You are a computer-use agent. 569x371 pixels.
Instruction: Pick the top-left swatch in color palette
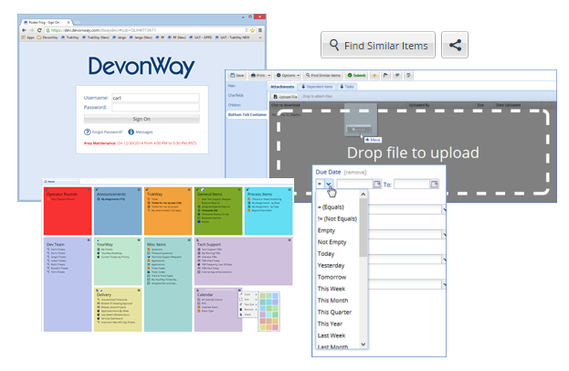[263, 296]
